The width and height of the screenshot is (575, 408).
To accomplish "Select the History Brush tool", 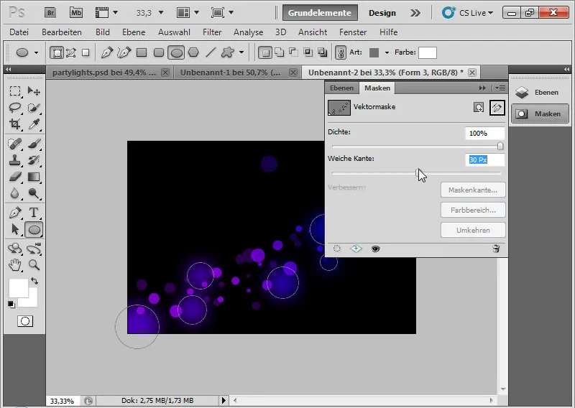I will tap(34, 160).
